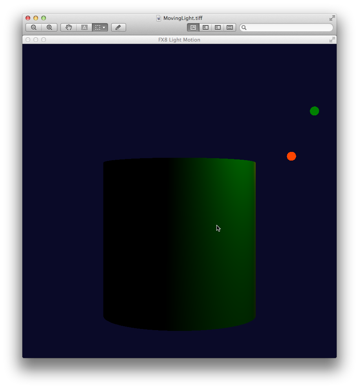Select the Text selection tool
359x389 pixels.
coord(84,27)
